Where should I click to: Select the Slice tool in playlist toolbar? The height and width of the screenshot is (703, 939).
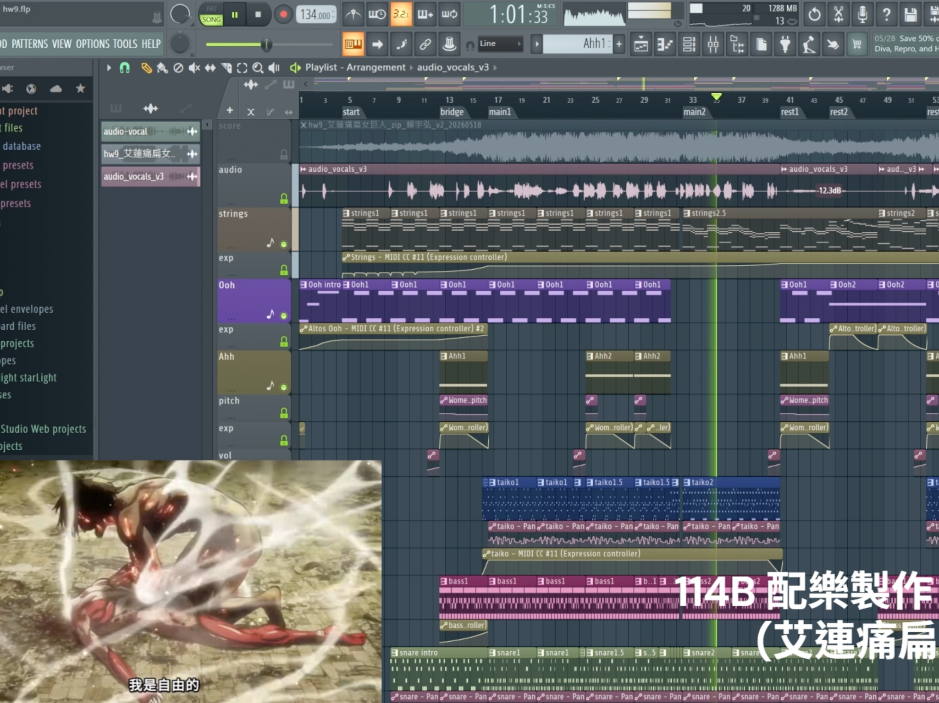[226, 68]
